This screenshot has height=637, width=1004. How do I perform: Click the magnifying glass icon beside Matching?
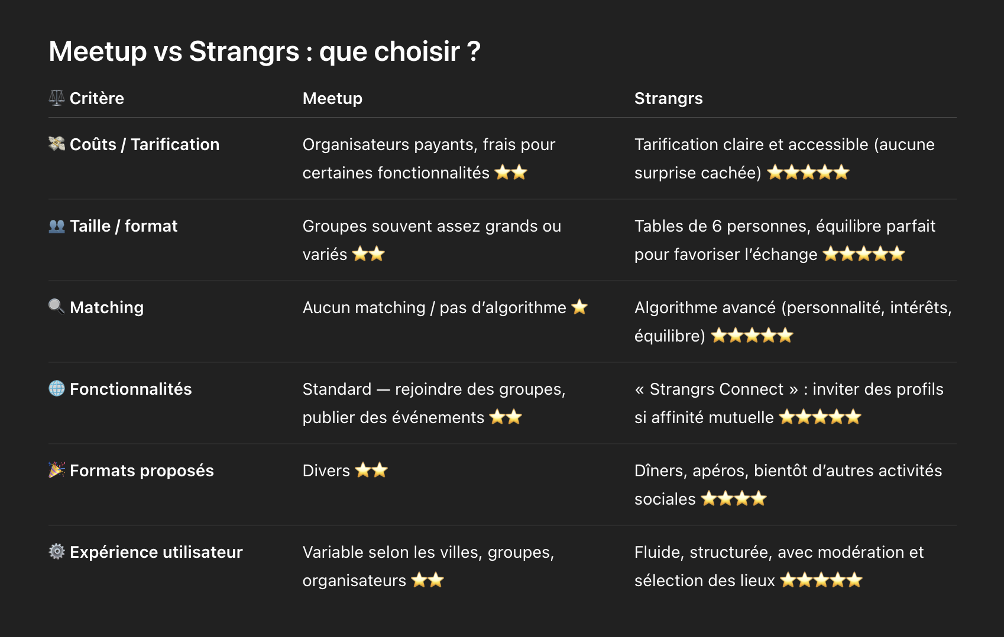tap(57, 306)
